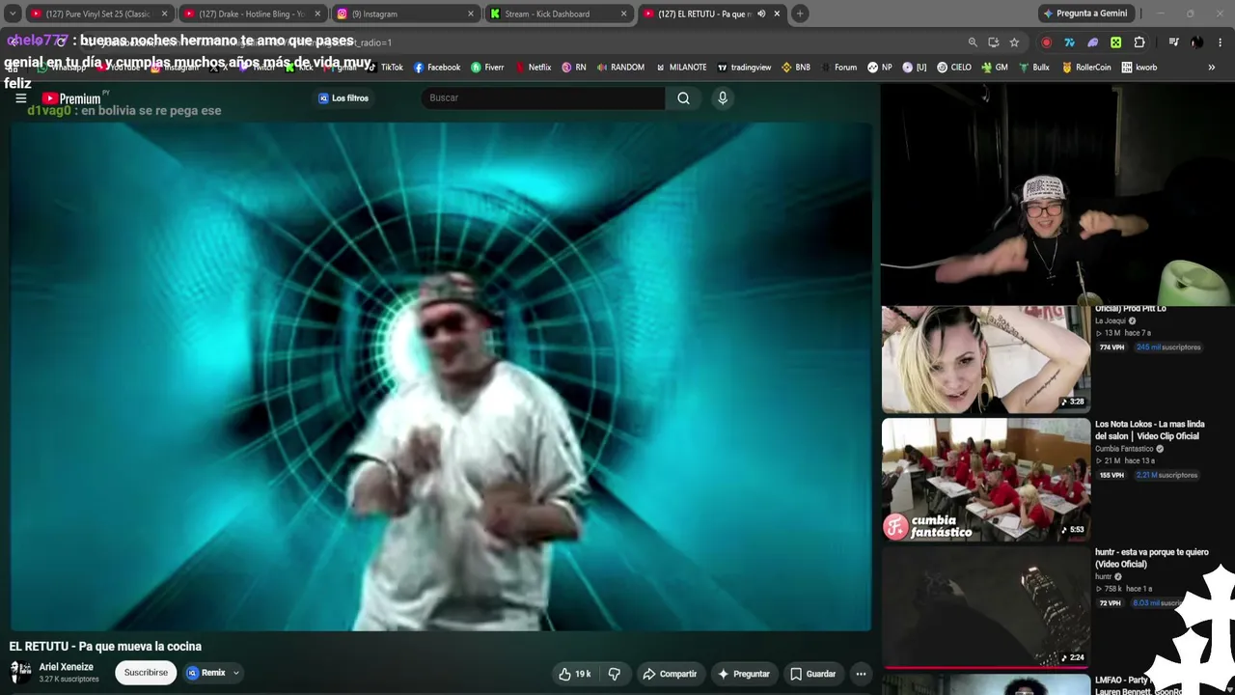Viewport: 1235px width, 695px height.
Task: Open Facebook bookmark
Action: (437, 68)
